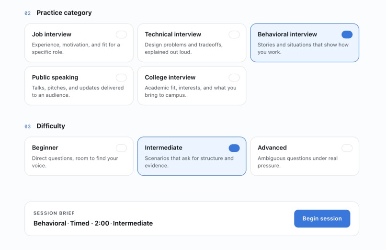
Task: Select the Advanced difficulty card text
Action: coord(297,162)
